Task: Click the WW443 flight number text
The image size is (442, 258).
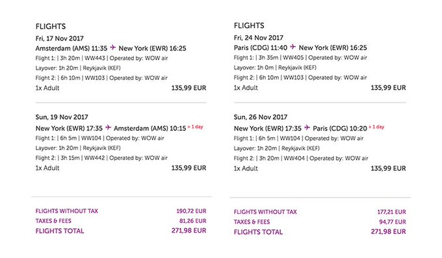Action: (95, 58)
